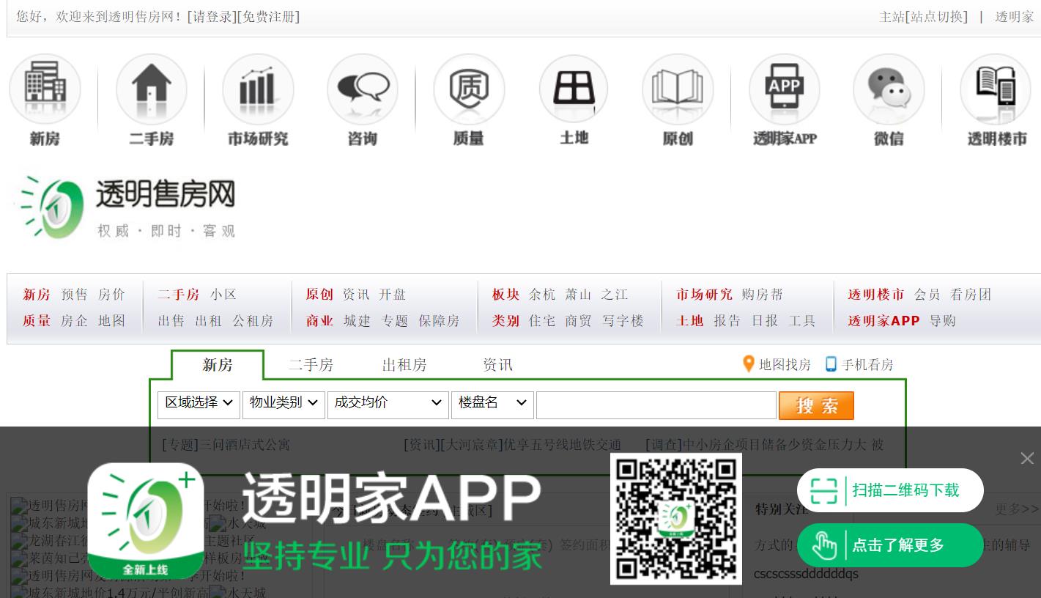Viewport: 1041px width, 598px height.
Task: Select the 出租房 search tab
Action: pos(404,365)
